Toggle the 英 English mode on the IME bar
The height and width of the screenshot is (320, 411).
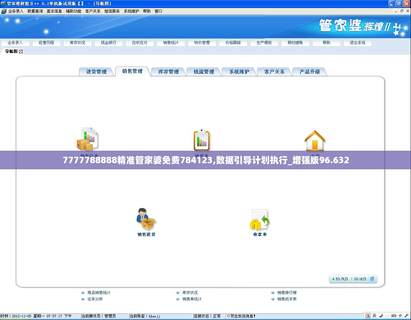[x=374, y=316]
